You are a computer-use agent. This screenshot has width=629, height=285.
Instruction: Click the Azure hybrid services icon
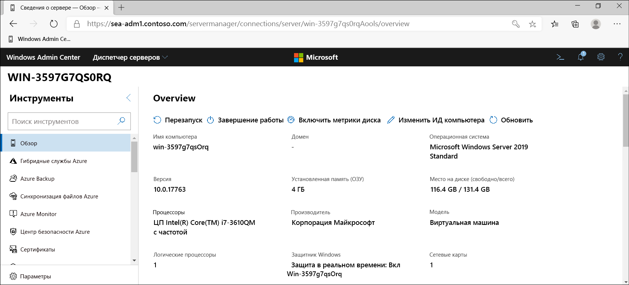(x=13, y=161)
